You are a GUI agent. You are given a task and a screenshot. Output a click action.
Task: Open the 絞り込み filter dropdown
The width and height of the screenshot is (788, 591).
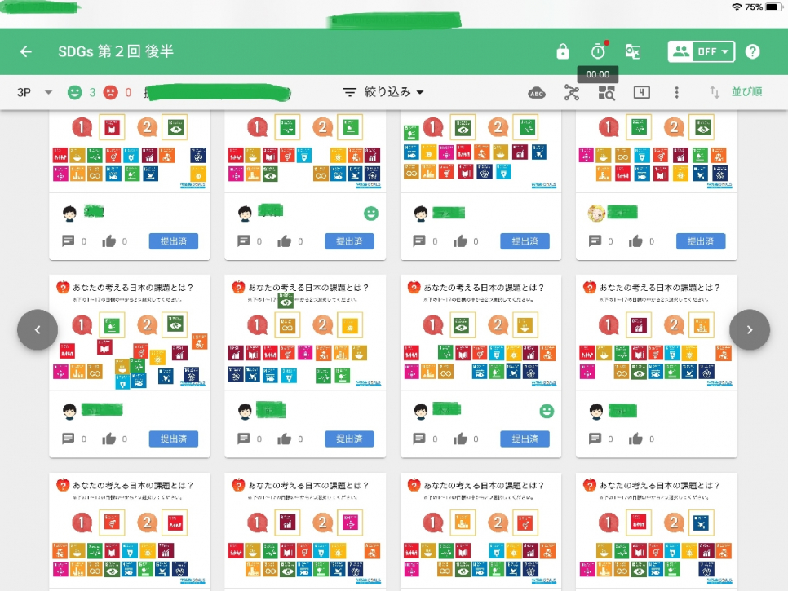383,93
